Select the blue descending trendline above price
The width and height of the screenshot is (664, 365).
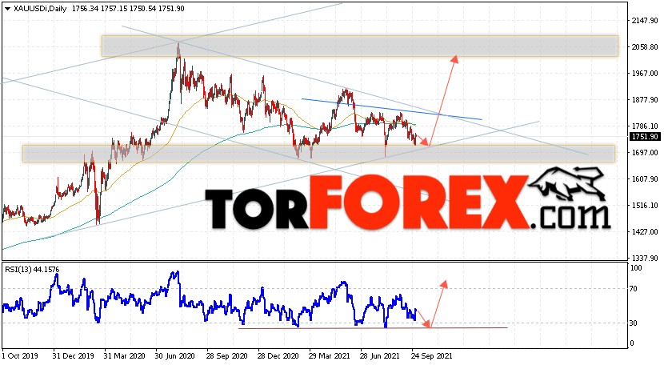point(392,110)
